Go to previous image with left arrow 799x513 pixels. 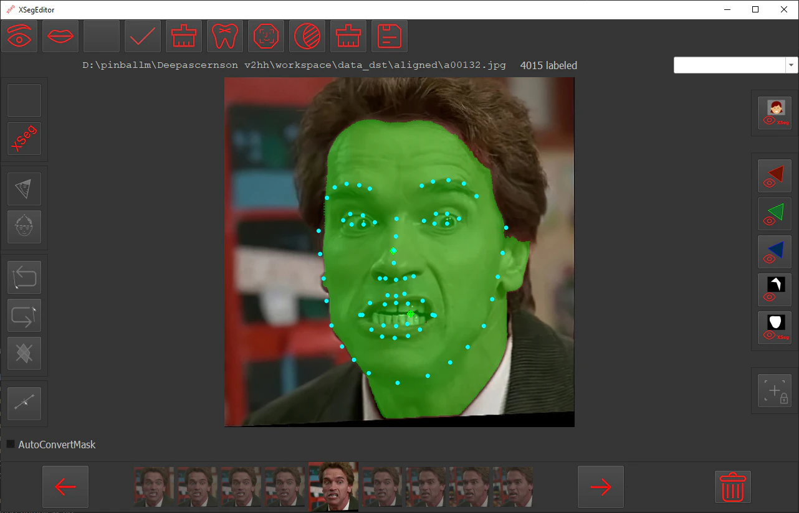[x=65, y=486]
